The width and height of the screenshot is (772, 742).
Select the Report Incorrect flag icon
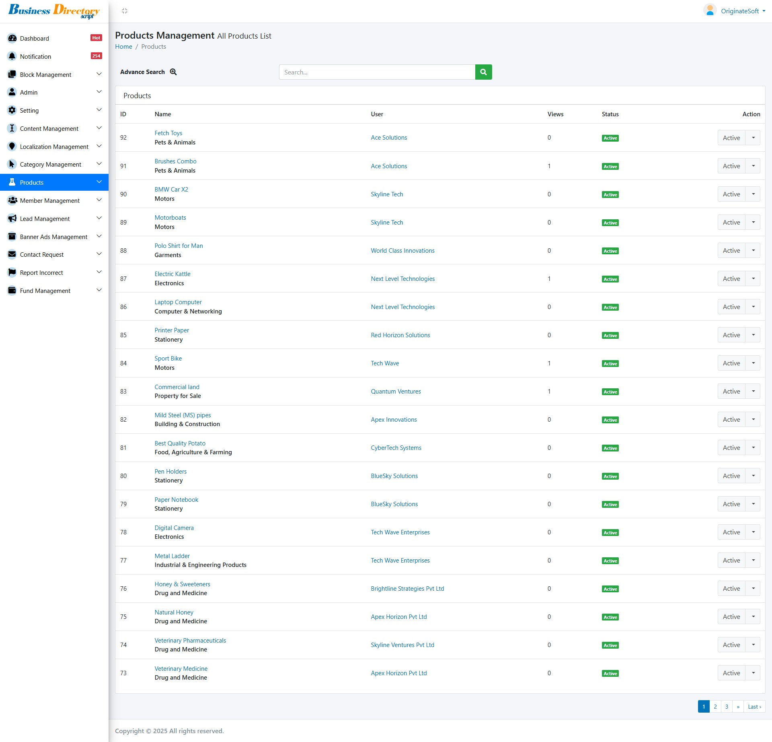12,272
